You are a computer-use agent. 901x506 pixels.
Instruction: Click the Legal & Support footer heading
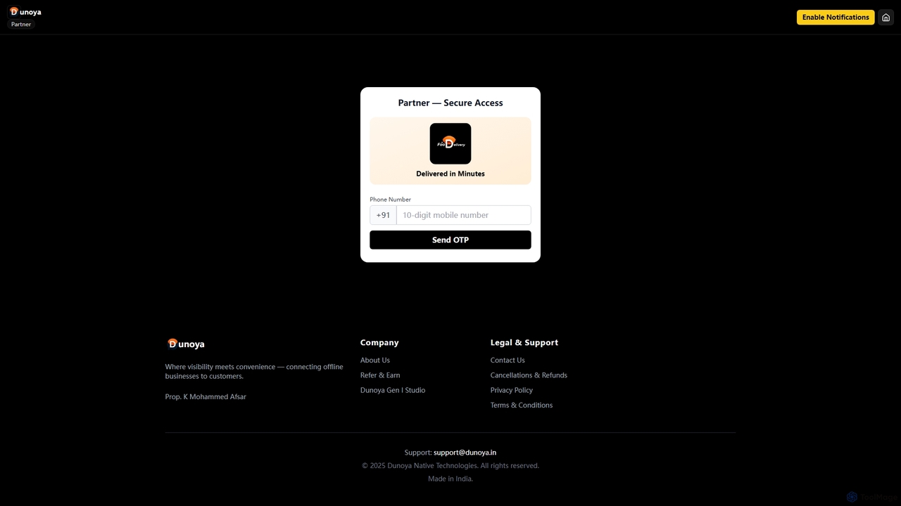(524, 342)
